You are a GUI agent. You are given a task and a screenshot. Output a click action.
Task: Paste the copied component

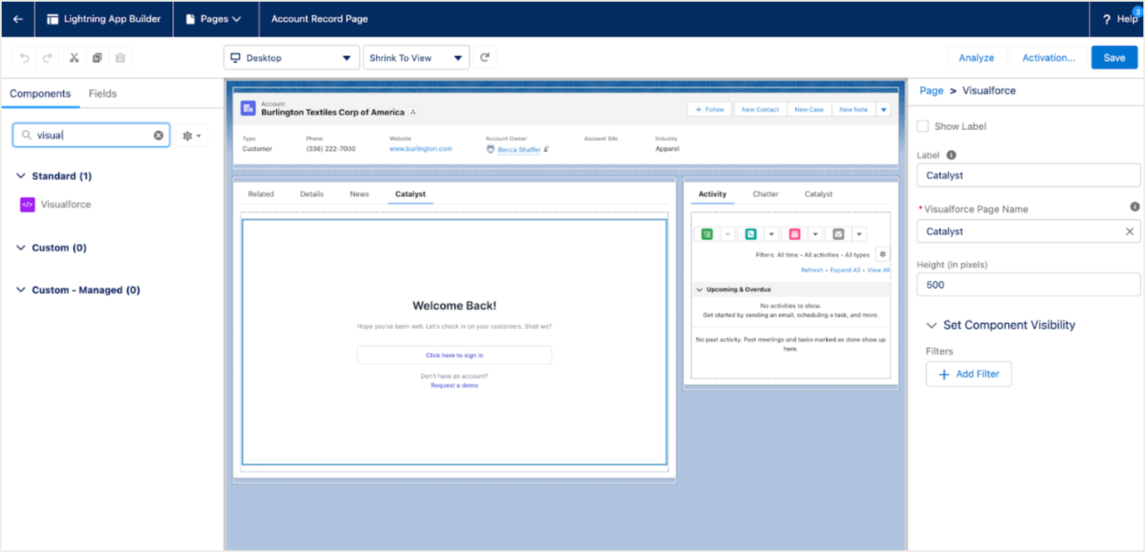point(120,58)
